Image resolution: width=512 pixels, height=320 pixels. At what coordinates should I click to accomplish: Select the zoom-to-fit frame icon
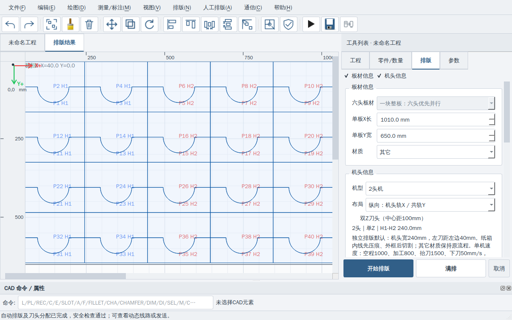tap(52, 24)
